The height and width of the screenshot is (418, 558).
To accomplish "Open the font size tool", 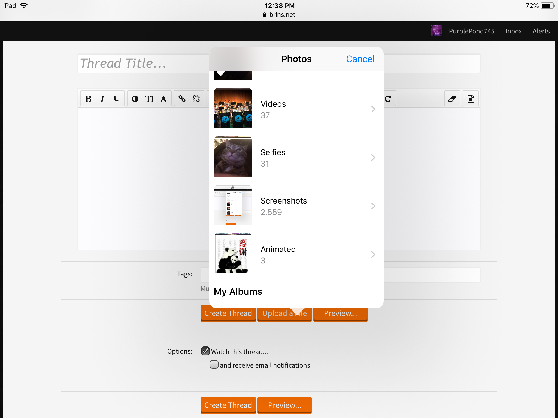I will (x=149, y=99).
